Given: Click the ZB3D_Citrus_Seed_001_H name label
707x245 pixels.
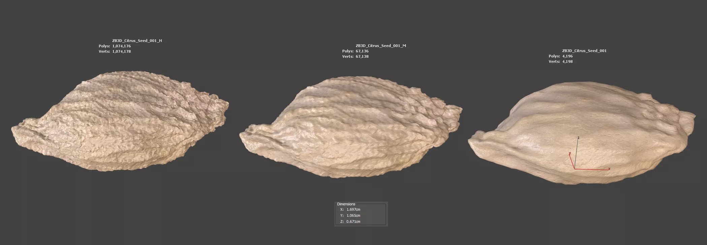Looking at the screenshot, I should point(137,41).
